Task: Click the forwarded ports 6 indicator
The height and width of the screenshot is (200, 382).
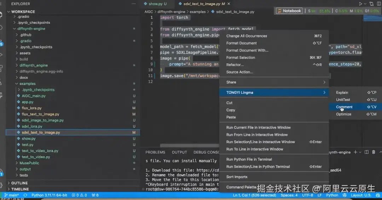Action: (x=95, y=195)
